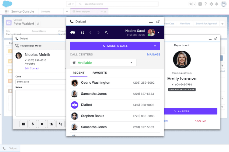Minimize the incoming call Dialpad panel

click(210, 39)
